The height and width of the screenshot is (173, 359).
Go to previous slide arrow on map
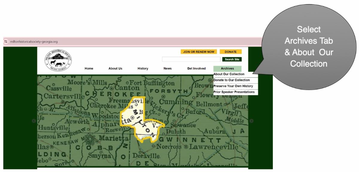pyautogui.click(x=34, y=121)
